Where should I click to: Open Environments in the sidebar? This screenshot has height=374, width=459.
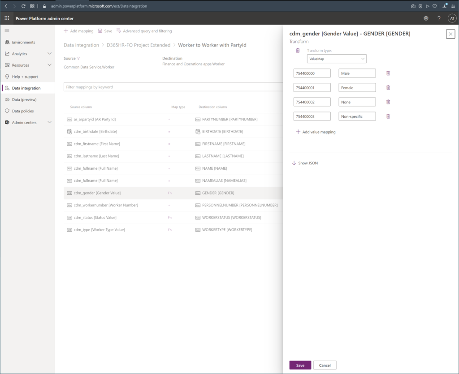(23, 42)
